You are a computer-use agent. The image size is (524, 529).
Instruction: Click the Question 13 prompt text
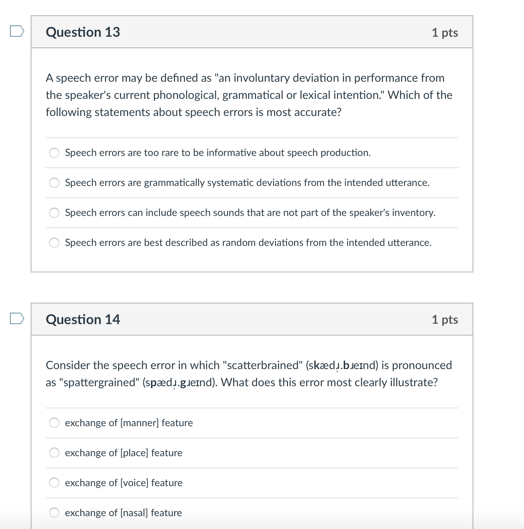[x=249, y=95]
